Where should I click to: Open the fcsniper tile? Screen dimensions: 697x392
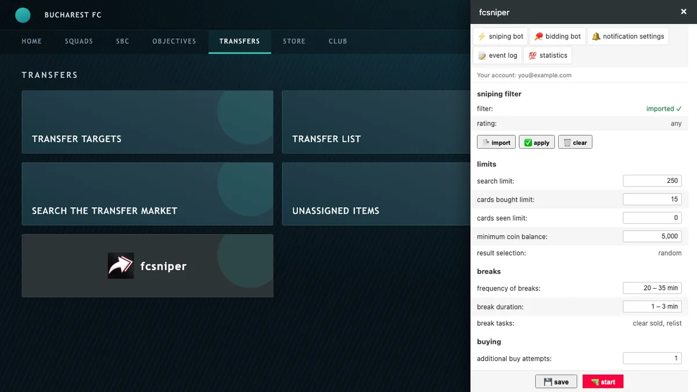pyautogui.click(x=148, y=266)
